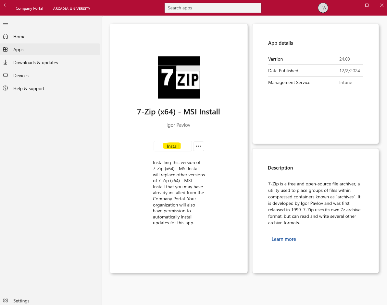The image size is (387, 305).
Task: Open the hamburger navigation menu
Action: tap(6, 23)
